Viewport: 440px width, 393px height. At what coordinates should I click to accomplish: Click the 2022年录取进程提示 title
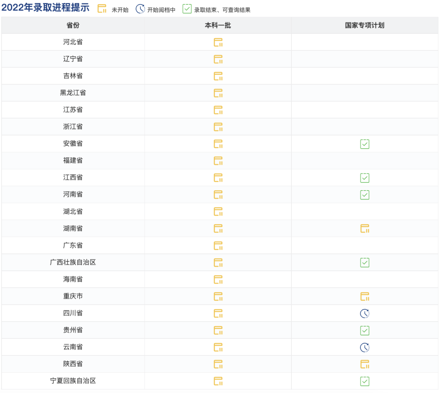(x=45, y=7)
